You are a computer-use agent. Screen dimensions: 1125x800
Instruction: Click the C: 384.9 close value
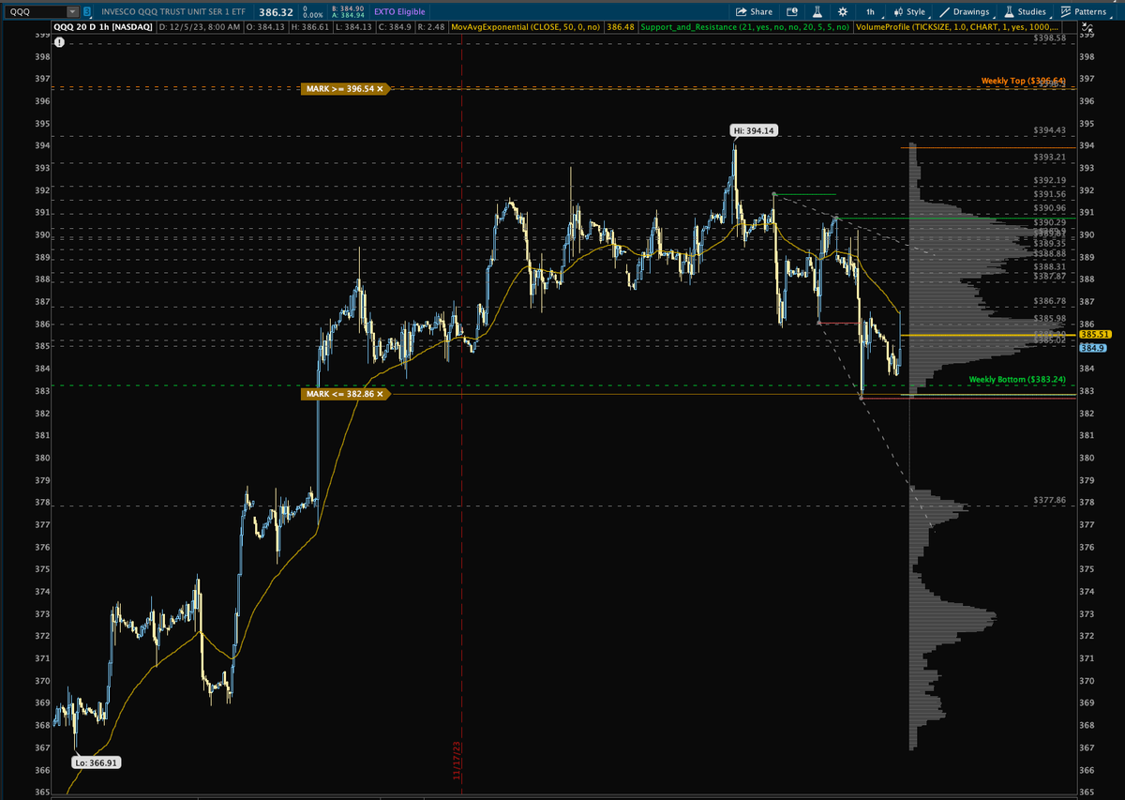click(396, 27)
